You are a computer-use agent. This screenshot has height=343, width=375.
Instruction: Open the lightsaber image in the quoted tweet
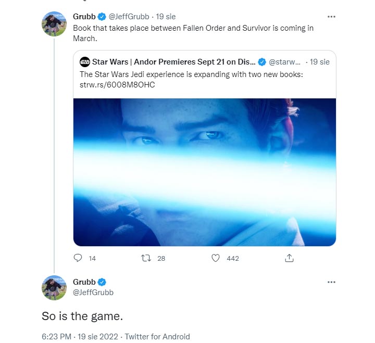(x=204, y=172)
